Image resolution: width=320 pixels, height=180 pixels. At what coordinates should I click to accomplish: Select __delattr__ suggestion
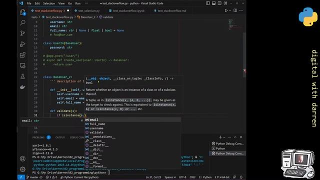(132, 145)
